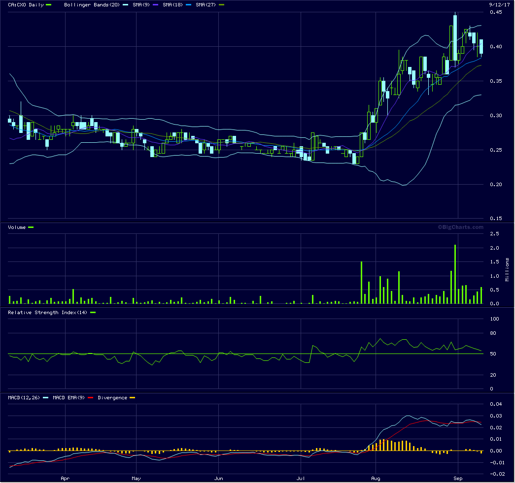Click the 0.04 MACD axis label
The image size is (515, 483).
click(x=496, y=404)
